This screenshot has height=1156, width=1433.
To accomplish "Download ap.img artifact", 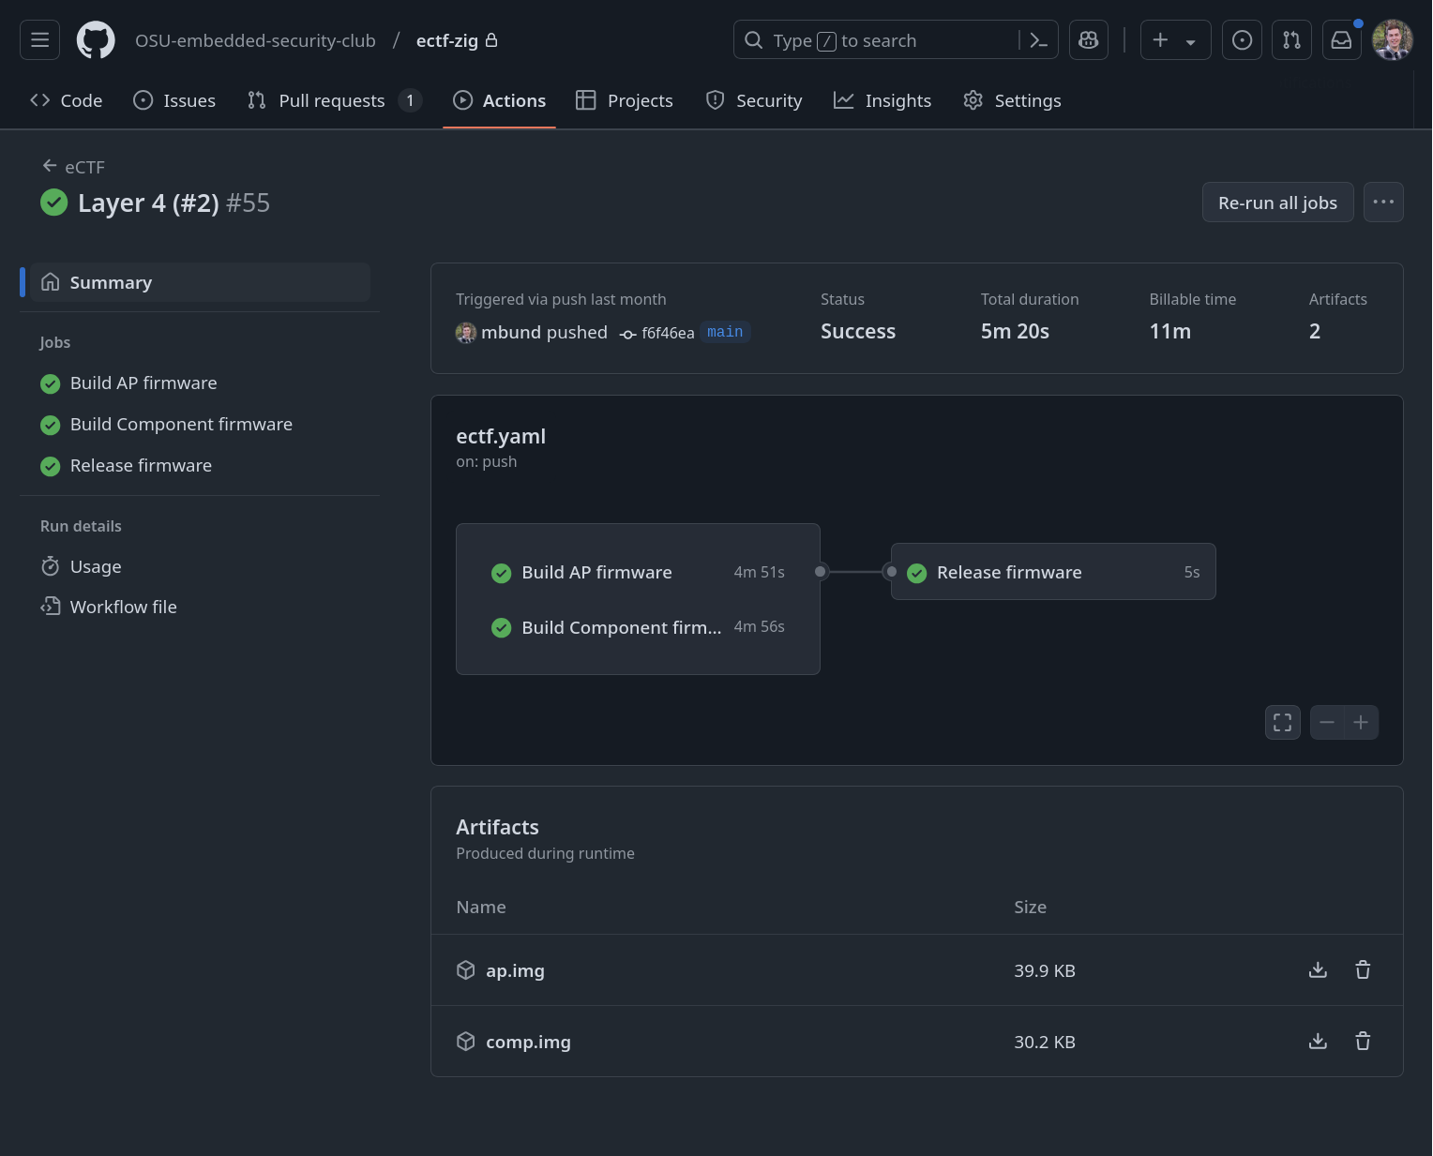I will 1318,970.
